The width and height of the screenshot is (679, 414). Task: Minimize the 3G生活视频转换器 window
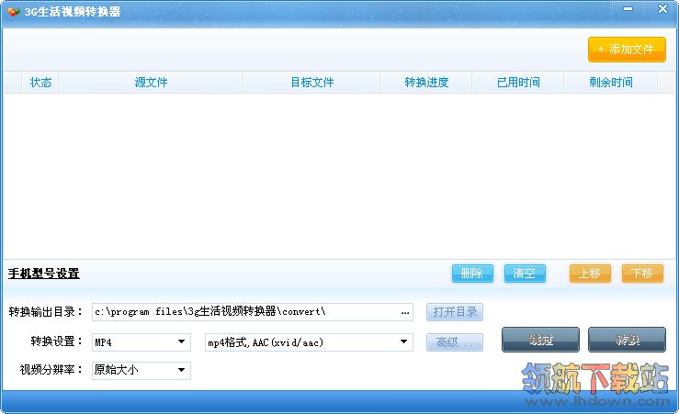pos(628,8)
